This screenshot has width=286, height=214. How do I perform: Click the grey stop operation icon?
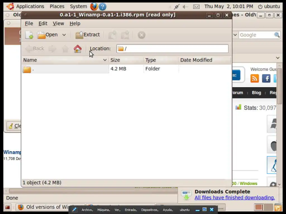click(x=142, y=35)
